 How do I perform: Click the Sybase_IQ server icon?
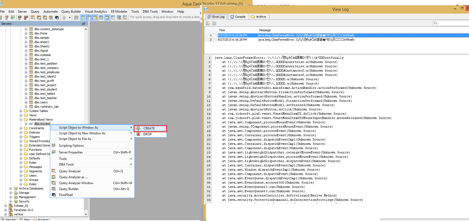[x=11, y=206]
